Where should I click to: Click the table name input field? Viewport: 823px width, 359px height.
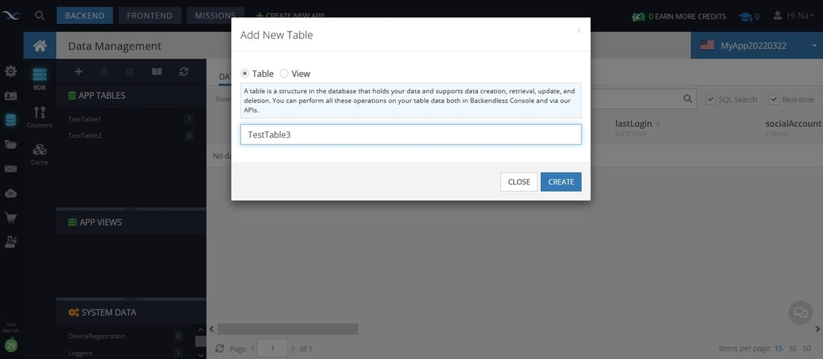pos(410,134)
